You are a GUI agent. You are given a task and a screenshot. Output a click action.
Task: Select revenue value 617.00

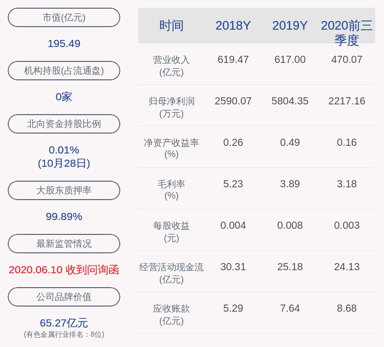[290, 59]
